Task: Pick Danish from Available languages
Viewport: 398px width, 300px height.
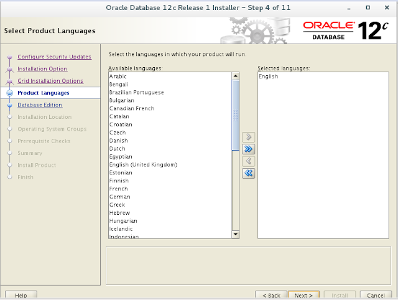Action: coord(170,141)
